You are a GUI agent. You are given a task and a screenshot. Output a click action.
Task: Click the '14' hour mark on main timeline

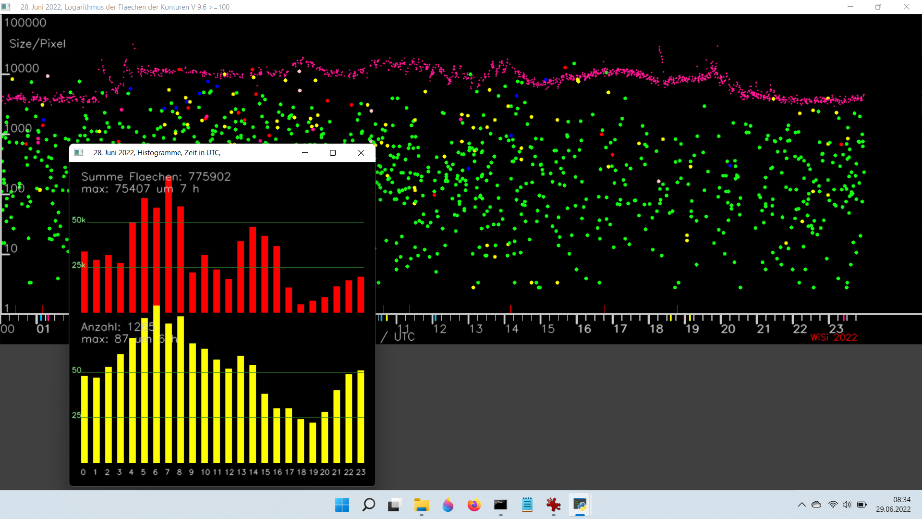click(512, 329)
